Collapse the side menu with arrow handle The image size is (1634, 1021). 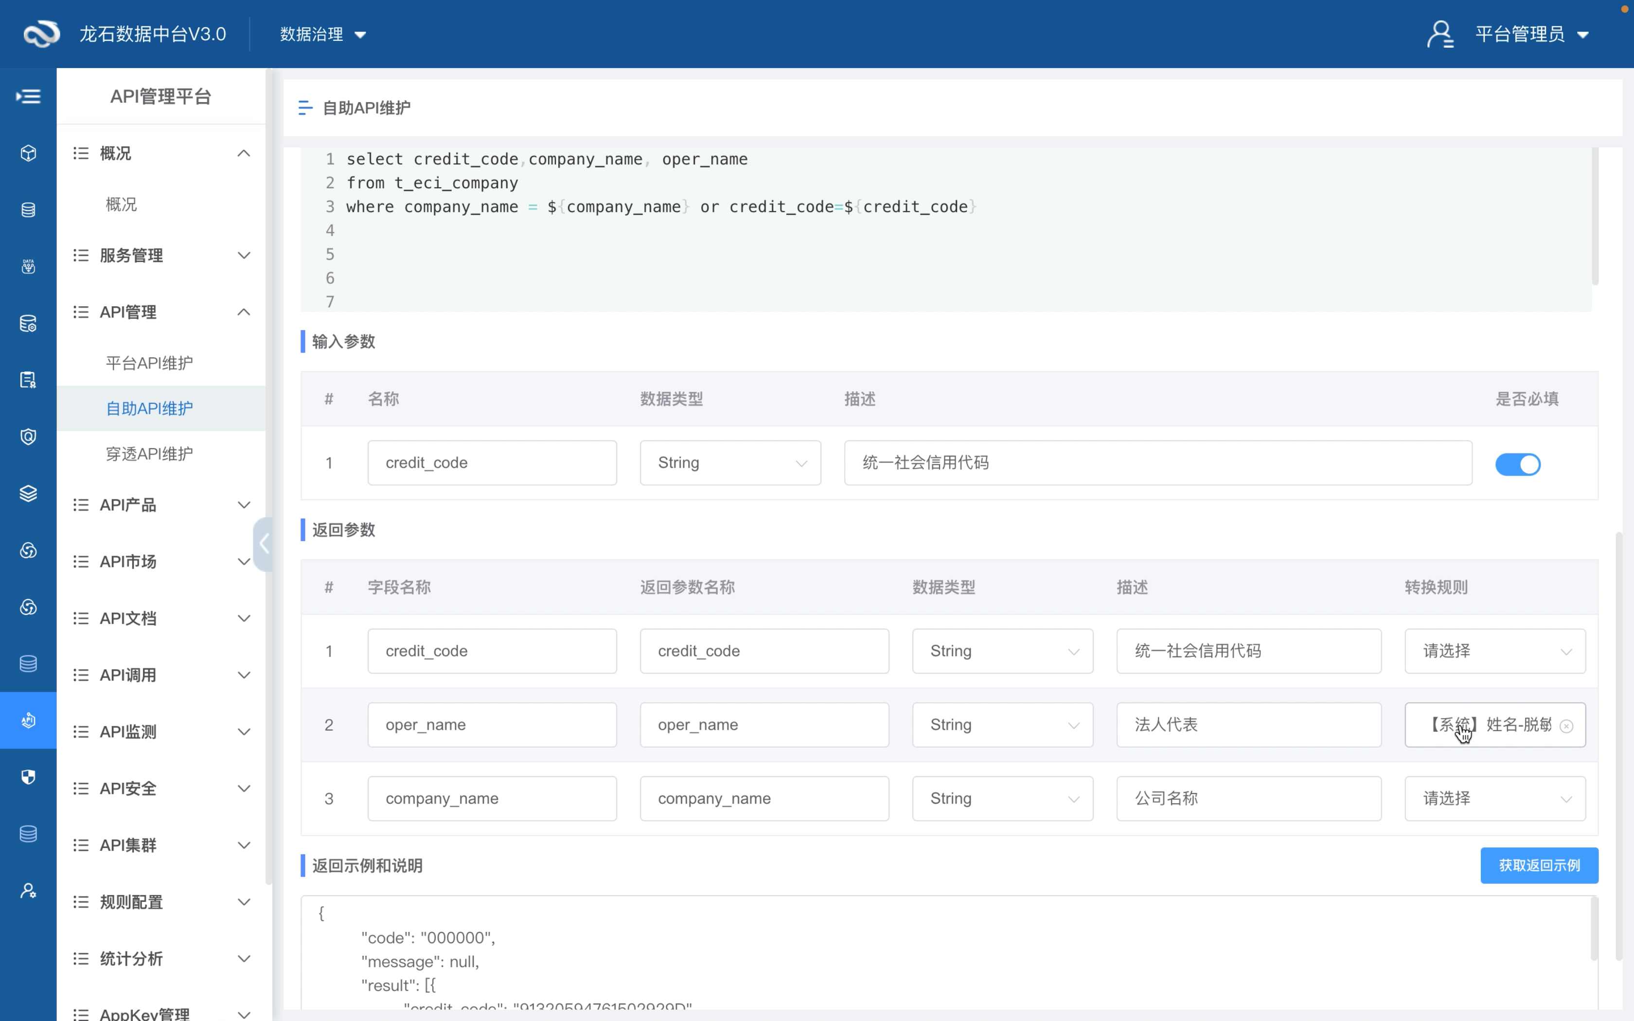[263, 544]
